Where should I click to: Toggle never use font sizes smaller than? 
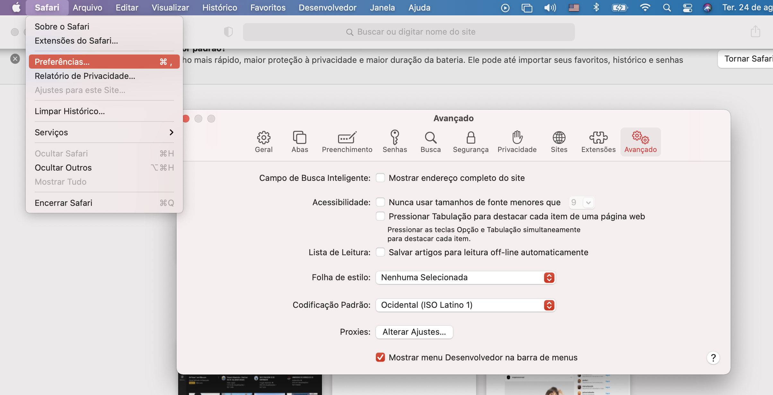pos(380,202)
